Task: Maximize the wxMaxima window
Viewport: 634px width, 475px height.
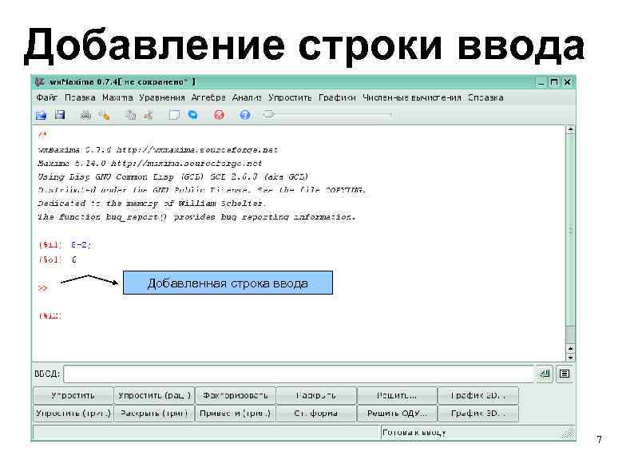Action: 554,82
